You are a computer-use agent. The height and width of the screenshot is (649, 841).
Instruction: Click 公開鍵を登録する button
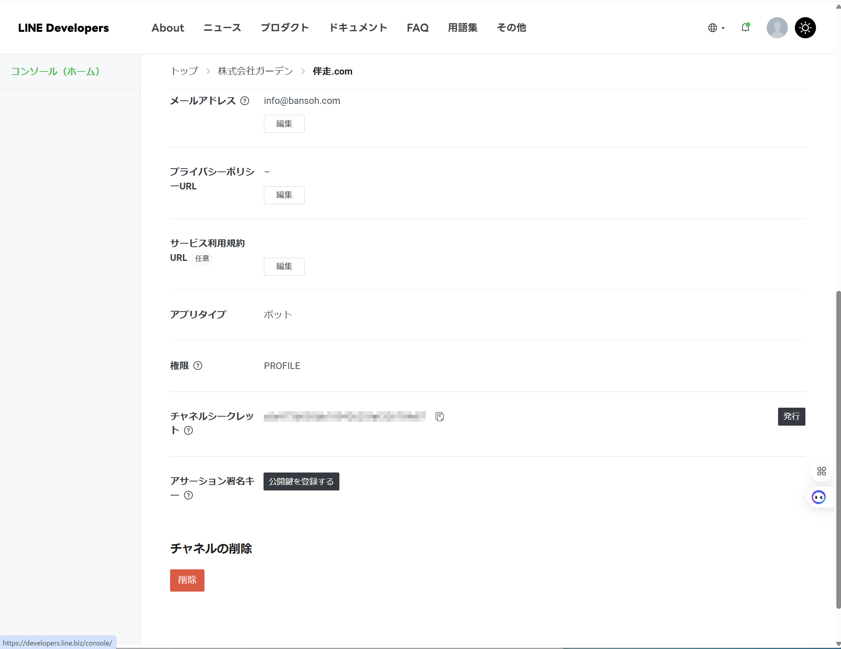click(x=301, y=481)
